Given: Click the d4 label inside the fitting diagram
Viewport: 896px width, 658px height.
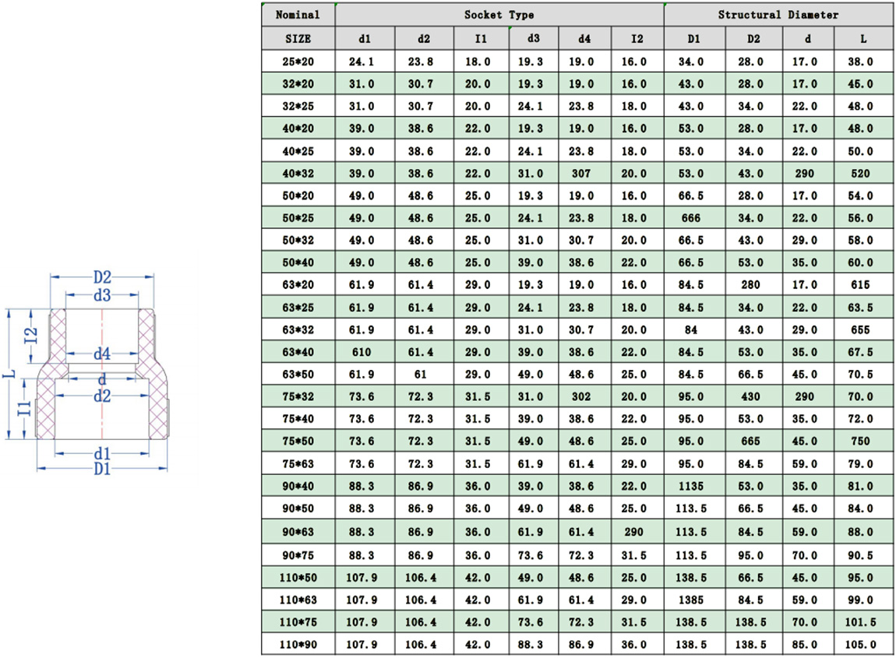Looking at the screenshot, I should [102, 355].
